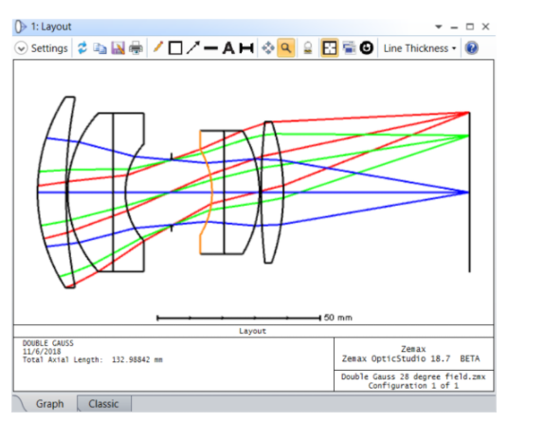Pick the arrow annotation tool
544x422 pixels.
[x=193, y=48]
